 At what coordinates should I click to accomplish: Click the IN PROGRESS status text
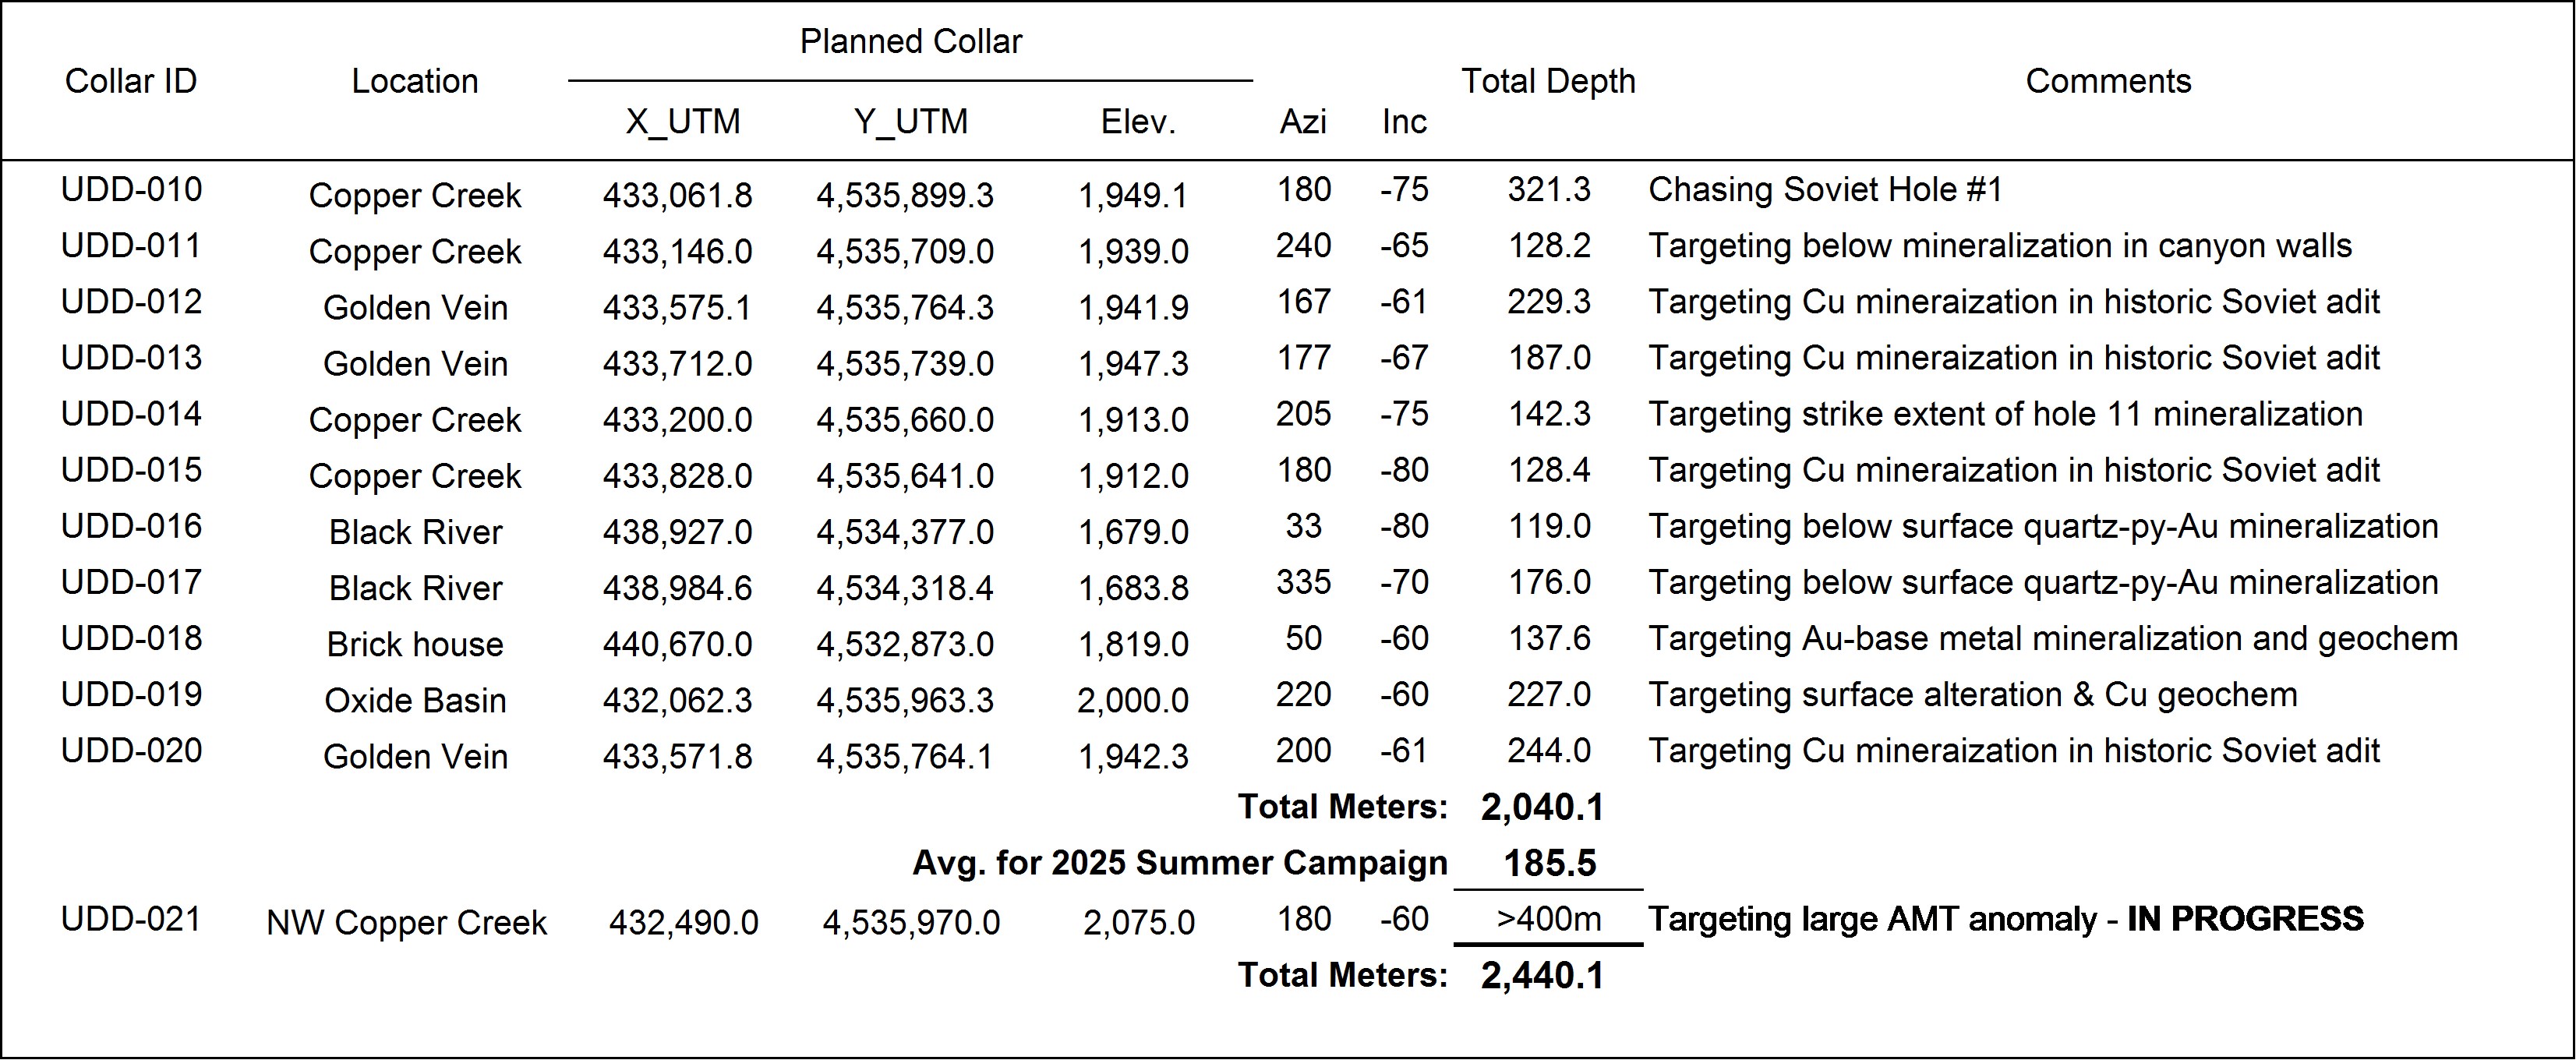coord(2245,919)
